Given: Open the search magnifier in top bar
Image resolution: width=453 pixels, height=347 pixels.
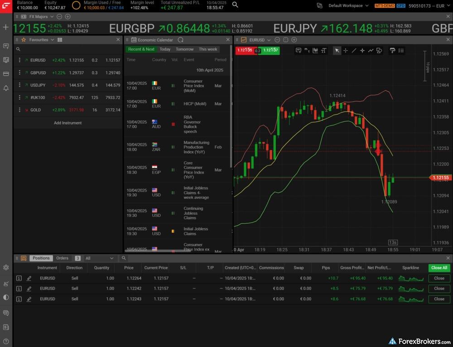Looking at the screenshot, I should pos(235,5).
